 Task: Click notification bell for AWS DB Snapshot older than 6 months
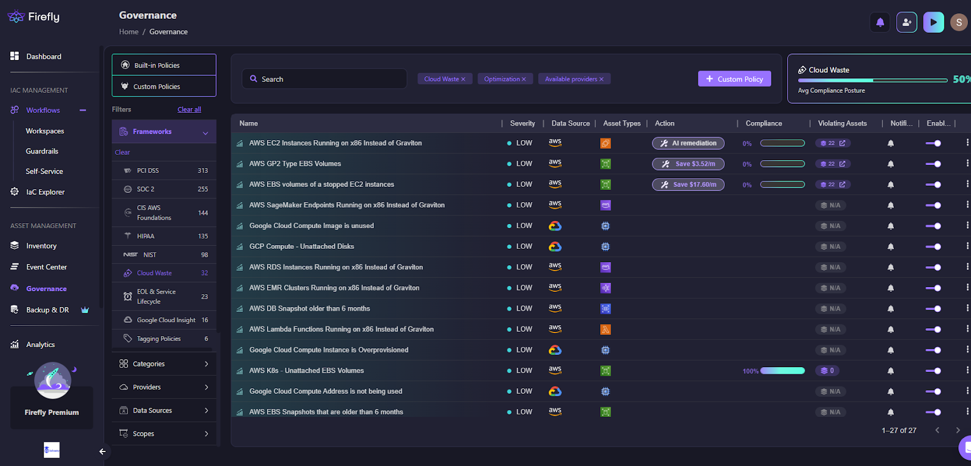890,309
